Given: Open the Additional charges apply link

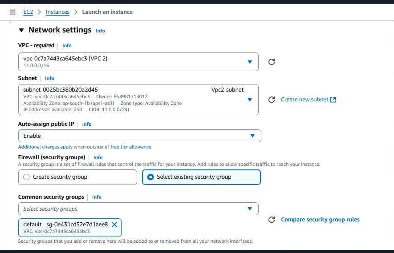Looking at the screenshot, I should coord(45,147).
